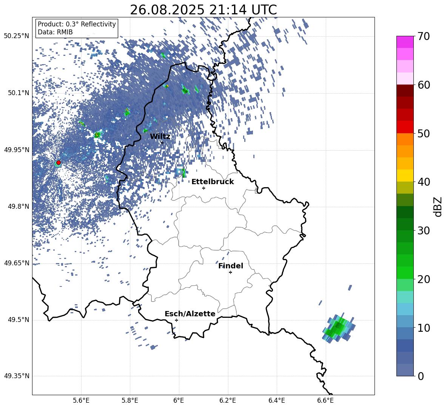The width and height of the screenshot is (447, 408).
Task: Click the 6.4°E longitude label
Action: [x=277, y=400]
